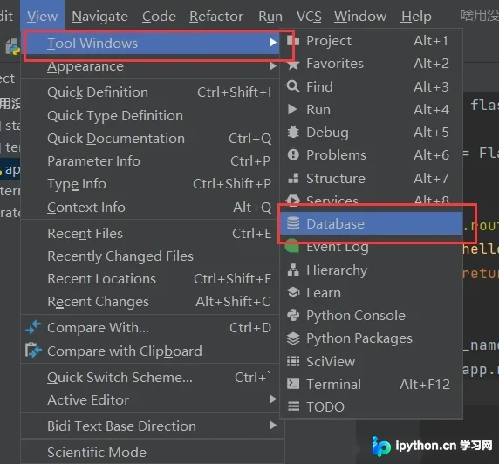This screenshot has height=464, width=499.
Task: Open the Window menu
Action: pyautogui.click(x=360, y=16)
